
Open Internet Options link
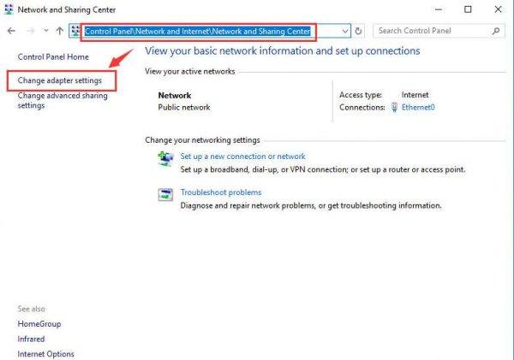tap(46, 354)
